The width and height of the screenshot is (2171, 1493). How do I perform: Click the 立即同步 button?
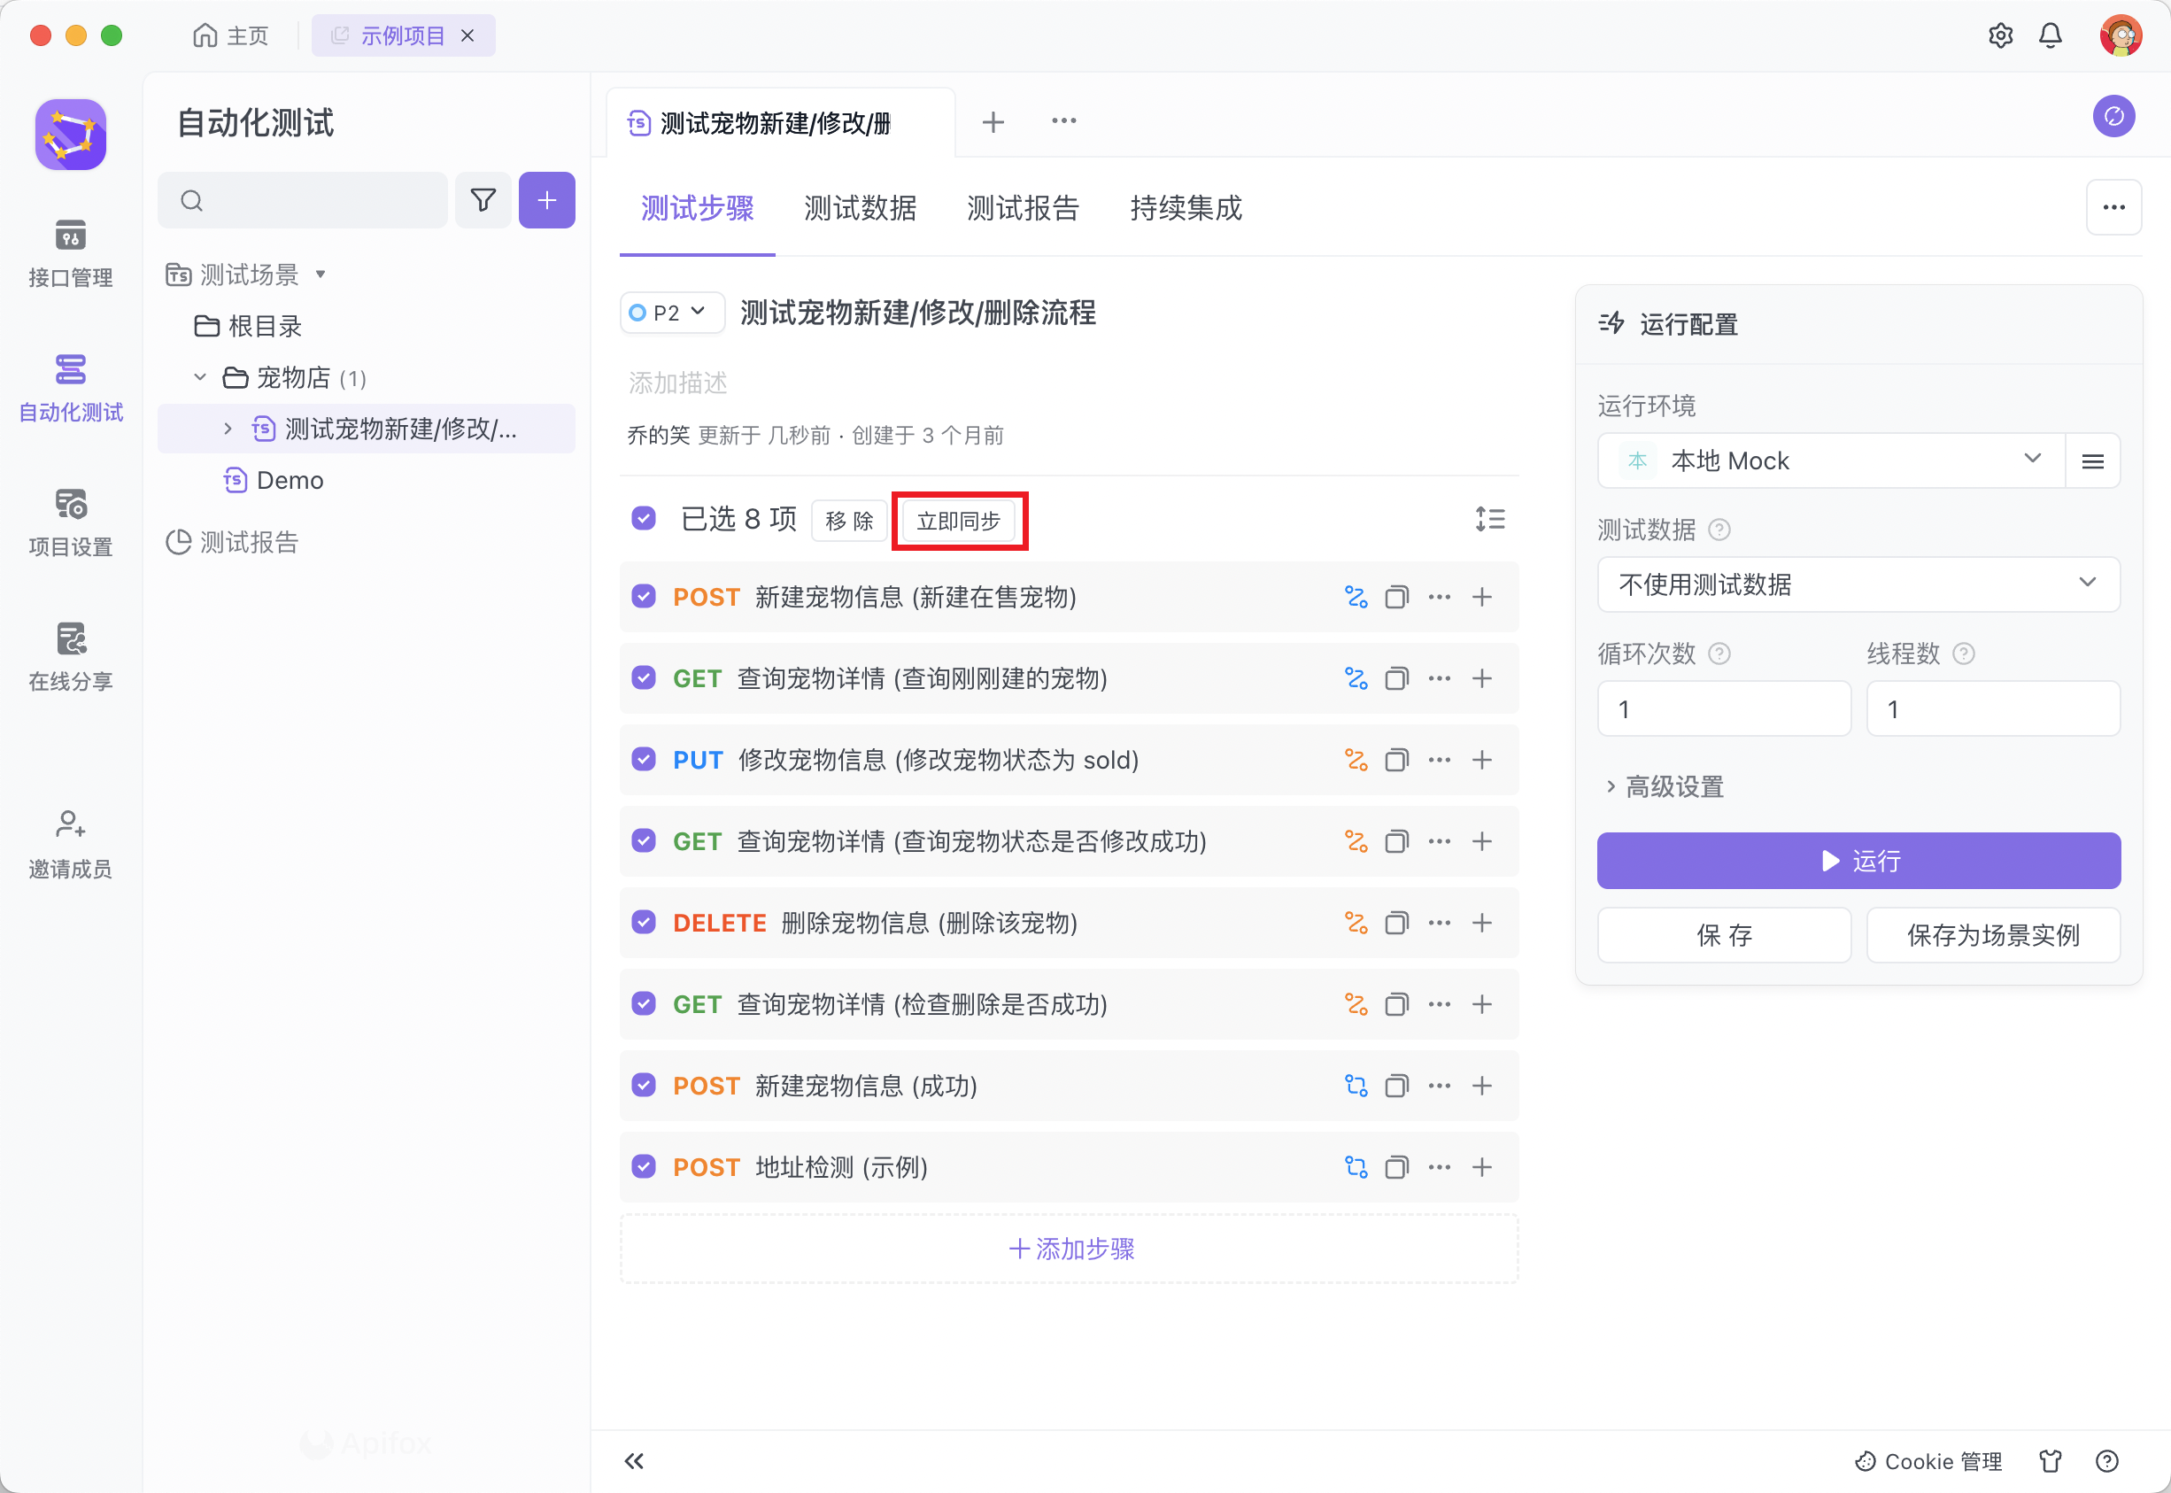click(959, 521)
